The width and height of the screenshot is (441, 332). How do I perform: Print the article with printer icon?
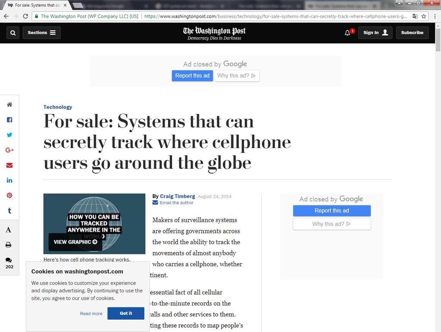coord(9,245)
